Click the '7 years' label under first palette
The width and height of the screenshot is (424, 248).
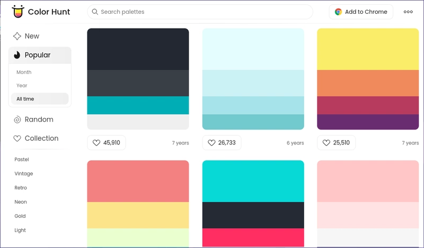pos(180,143)
